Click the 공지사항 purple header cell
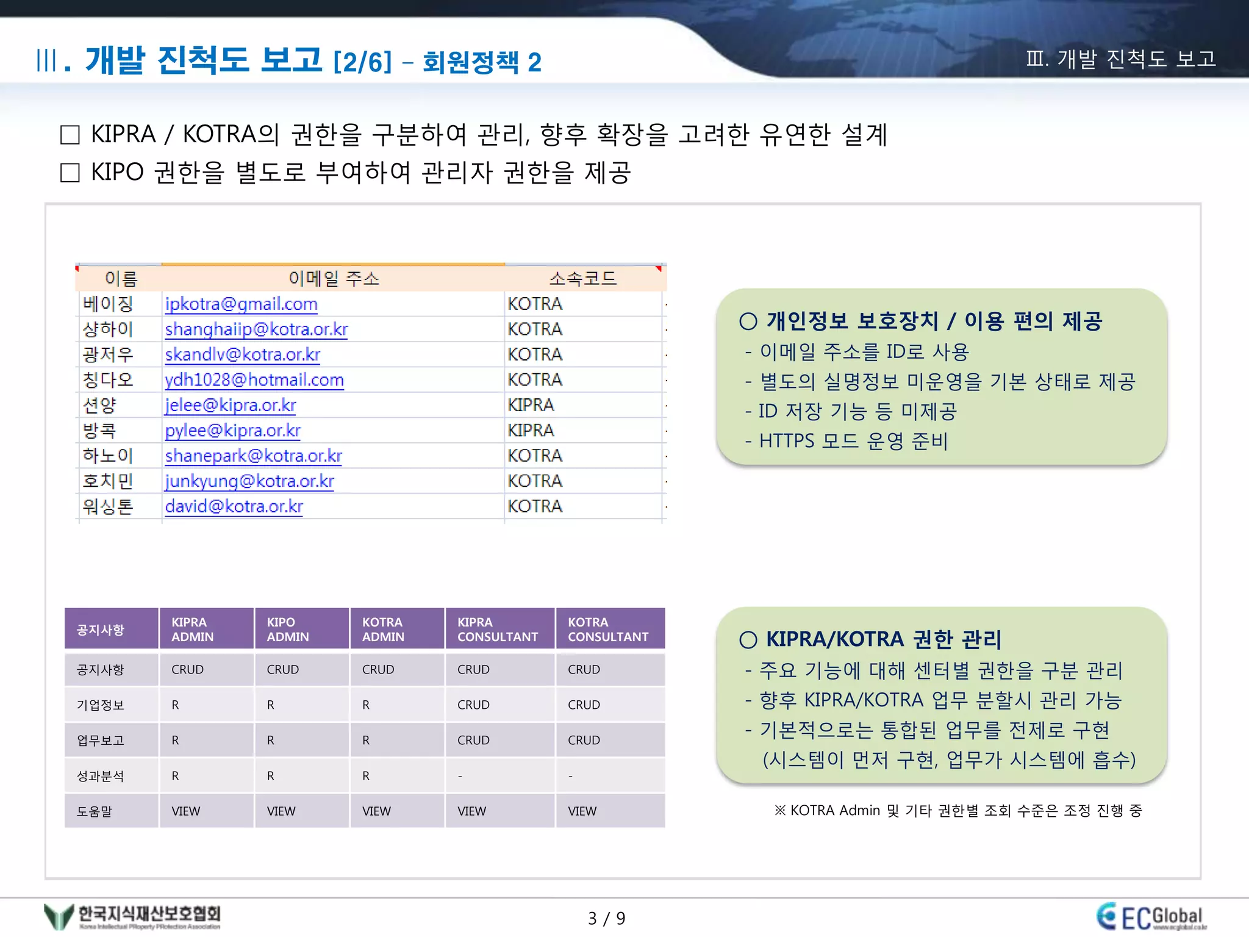Screen dimensions: 1249x937 coord(112,629)
